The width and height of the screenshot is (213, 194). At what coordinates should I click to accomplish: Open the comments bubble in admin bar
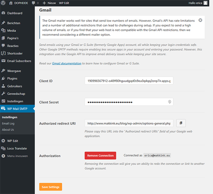coord(33,3)
